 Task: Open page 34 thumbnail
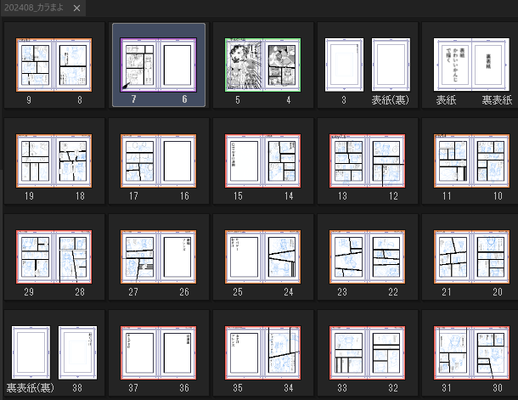coord(282,352)
